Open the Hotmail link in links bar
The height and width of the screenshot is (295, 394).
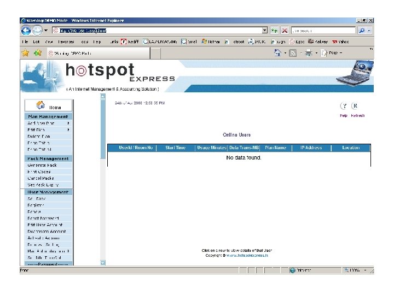(x=211, y=42)
